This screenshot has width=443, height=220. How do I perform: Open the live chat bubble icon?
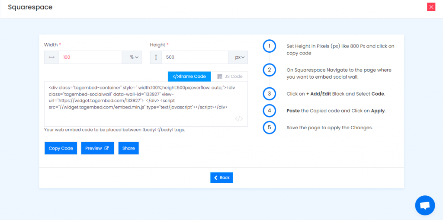point(425,205)
